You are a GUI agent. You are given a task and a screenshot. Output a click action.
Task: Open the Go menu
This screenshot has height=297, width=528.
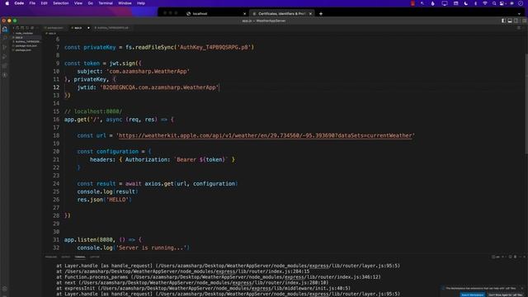[90, 3]
